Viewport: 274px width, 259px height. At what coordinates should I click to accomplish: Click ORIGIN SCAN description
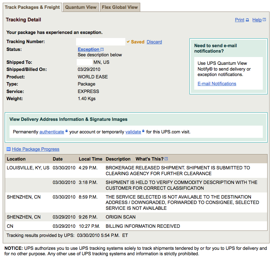121,217
